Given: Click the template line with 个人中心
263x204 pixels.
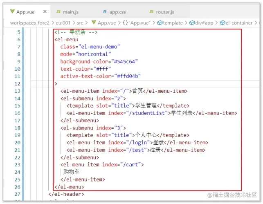Looking at the screenshot, I should (x=128, y=135).
